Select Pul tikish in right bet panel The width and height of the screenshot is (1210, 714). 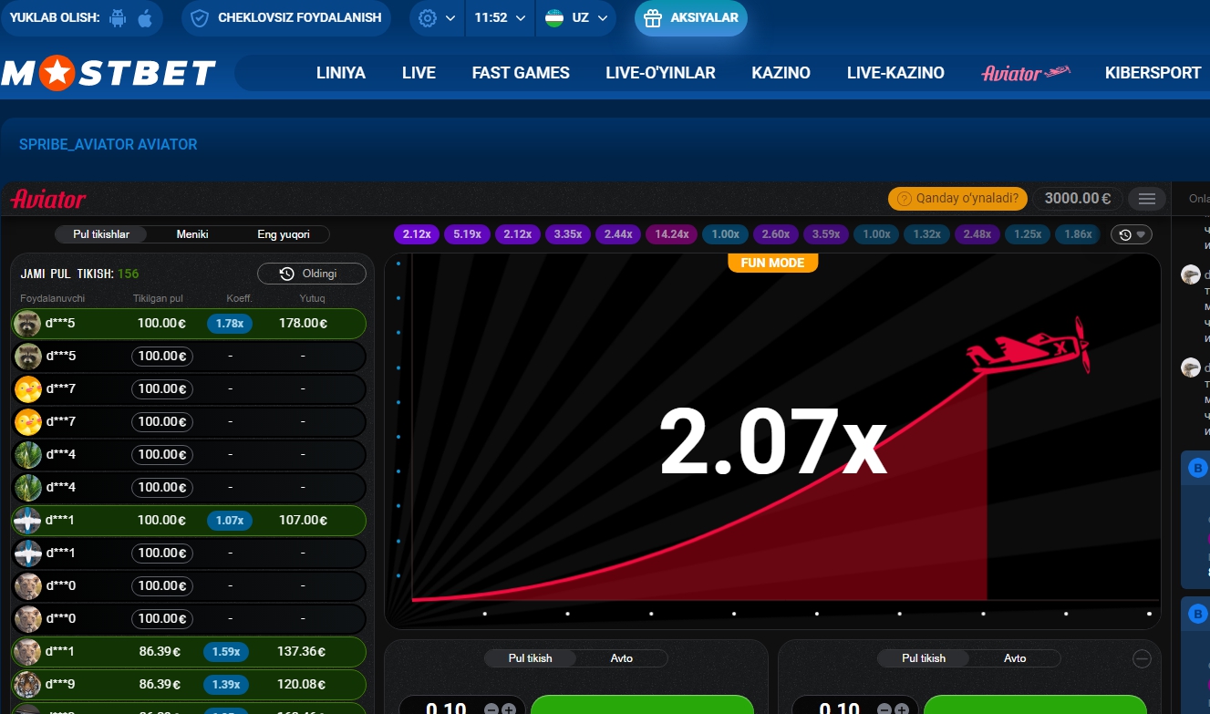point(924,658)
